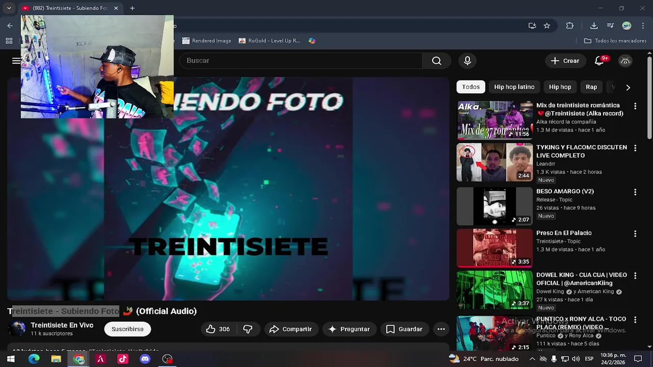The width and height of the screenshot is (653, 367).
Task: Bookmark this page with star icon
Action: coord(547,25)
